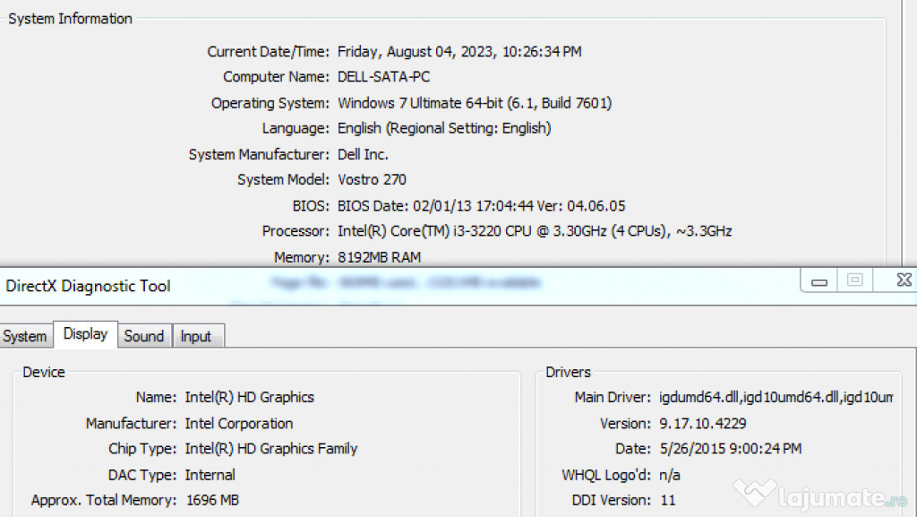Click the System Model Vostro 270 value
This screenshot has width=917, height=517.
coord(372,180)
